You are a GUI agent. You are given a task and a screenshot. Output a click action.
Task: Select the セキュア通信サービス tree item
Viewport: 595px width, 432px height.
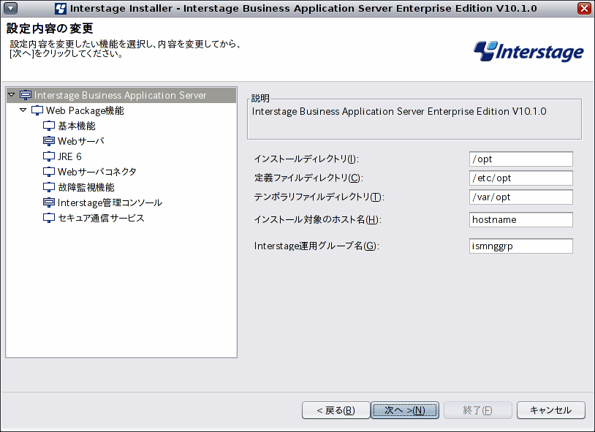click(x=101, y=218)
